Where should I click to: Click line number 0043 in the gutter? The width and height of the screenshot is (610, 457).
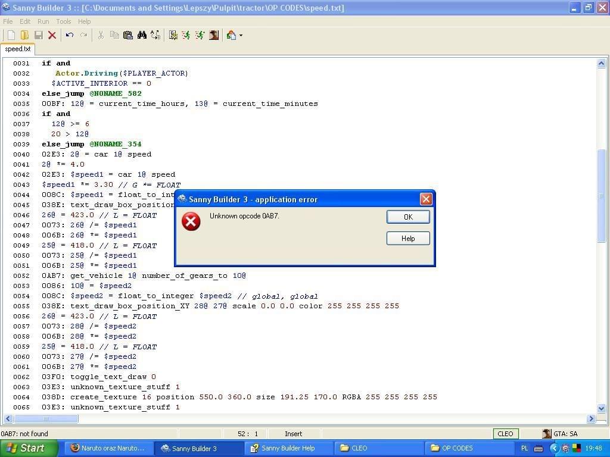pos(21,185)
